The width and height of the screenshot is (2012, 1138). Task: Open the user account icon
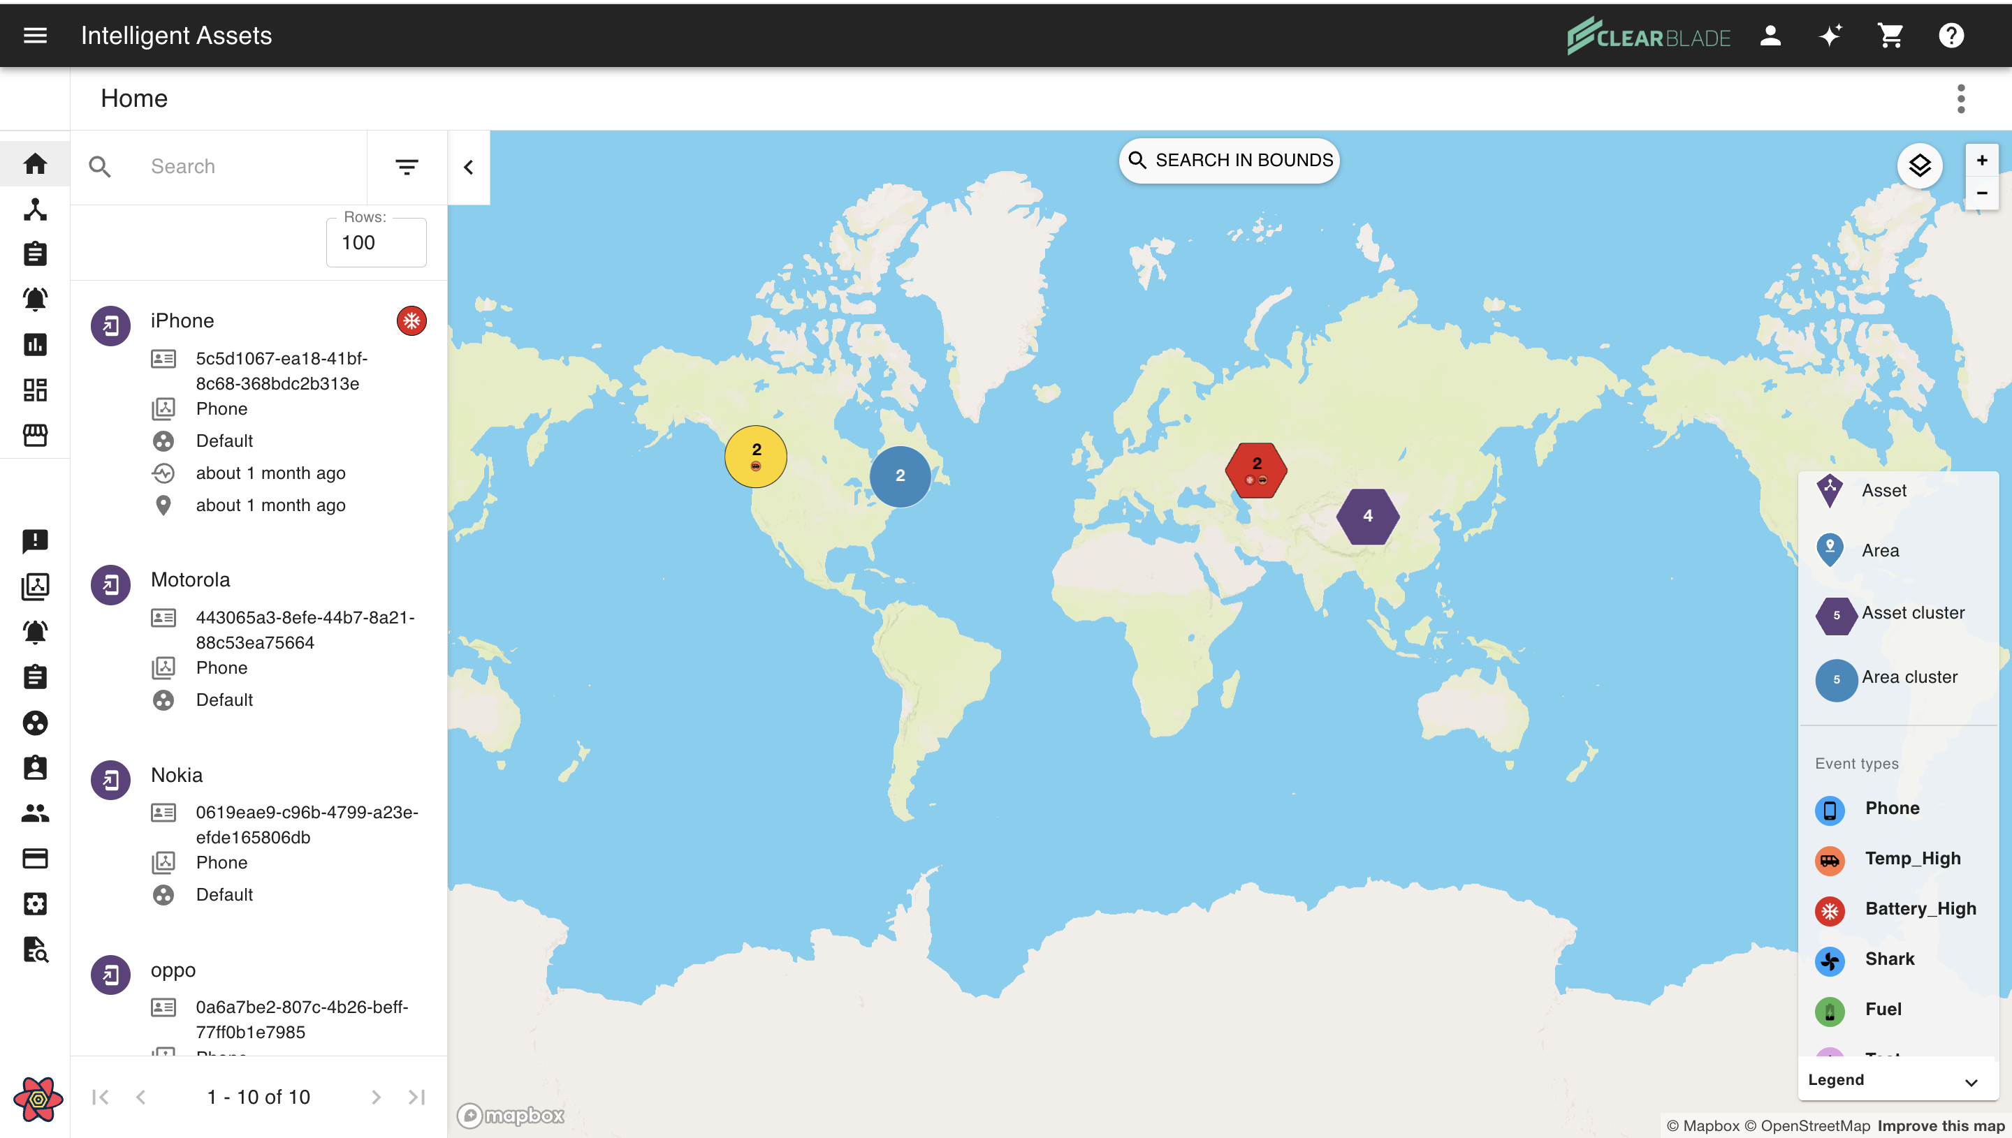click(1770, 35)
